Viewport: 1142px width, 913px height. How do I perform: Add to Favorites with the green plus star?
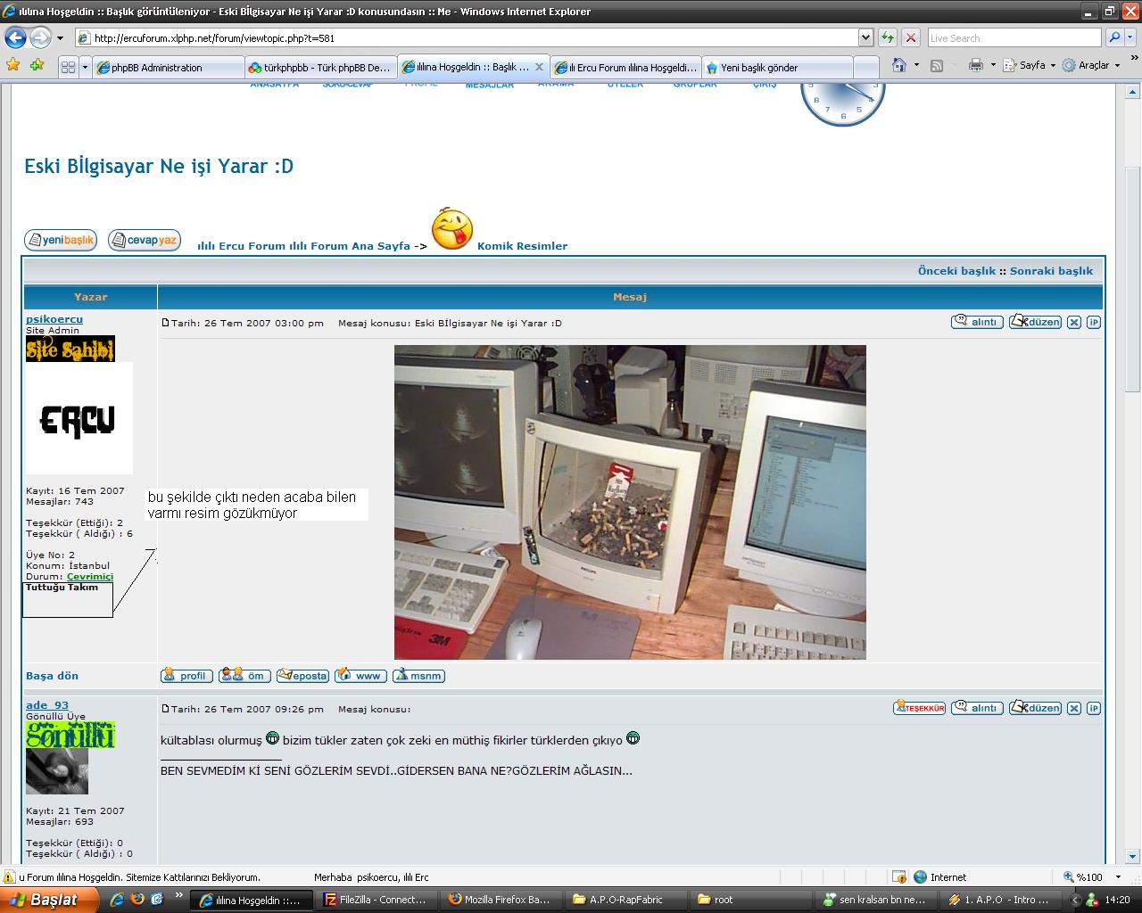(37, 65)
